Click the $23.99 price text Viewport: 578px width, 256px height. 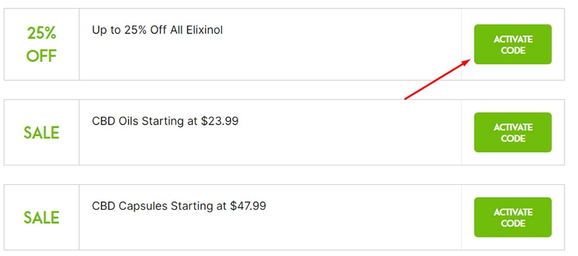220,121
